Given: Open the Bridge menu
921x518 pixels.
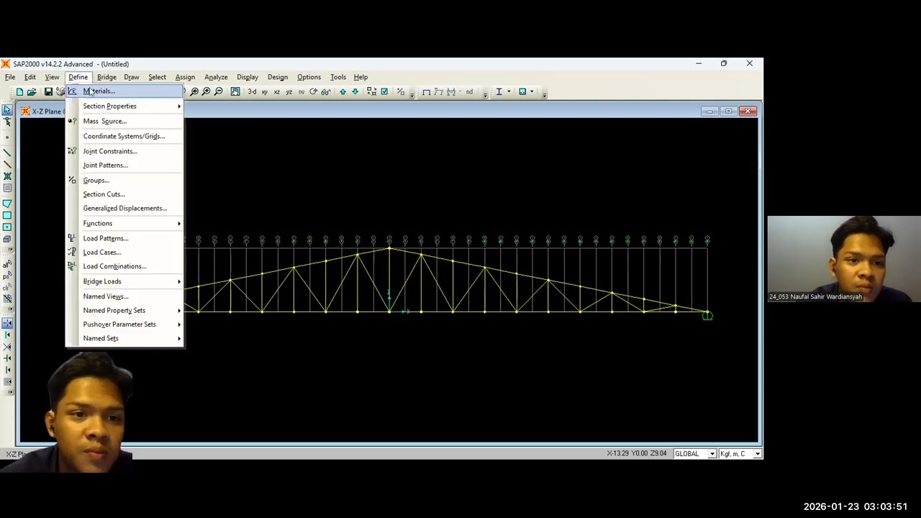Looking at the screenshot, I should pyautogui.click(x=106, y=77).
